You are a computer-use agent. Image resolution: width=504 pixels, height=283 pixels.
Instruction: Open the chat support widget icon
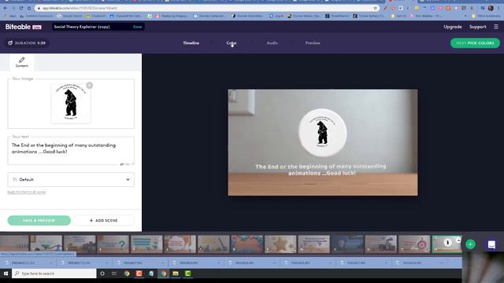click(491, 244)
